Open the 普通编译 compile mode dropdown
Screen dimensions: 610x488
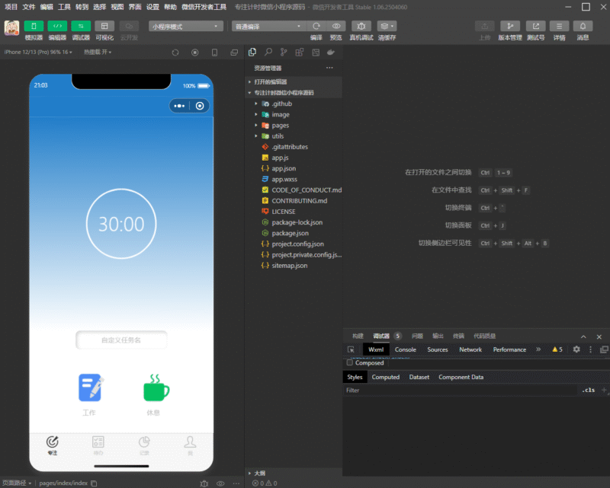click(268, 26)
